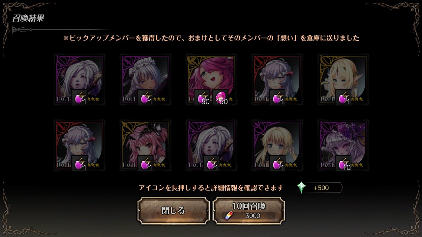Image resolution: width=422 pixels, height=237 pixels.
Task: Tap the apple icon showing 50
Action: click(x=202, y=97)
